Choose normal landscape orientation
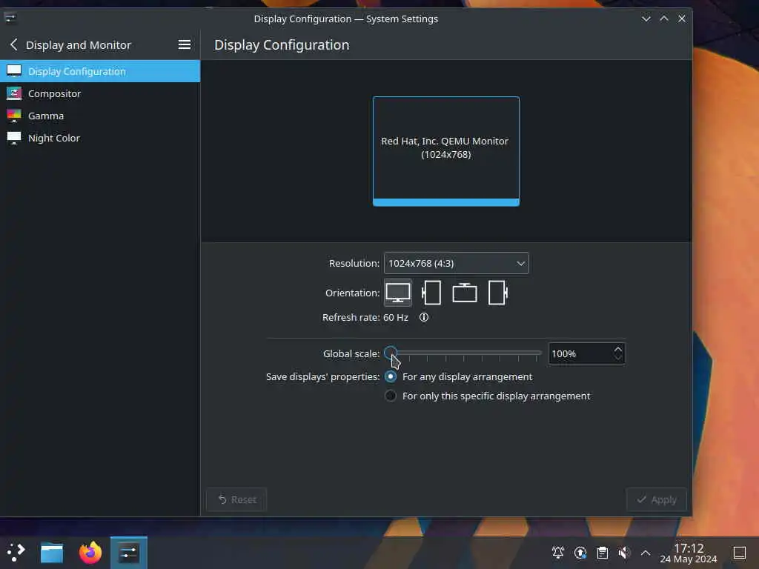This screenshot has width=759, height=569. pyautogui.click(x=398, y=293)
